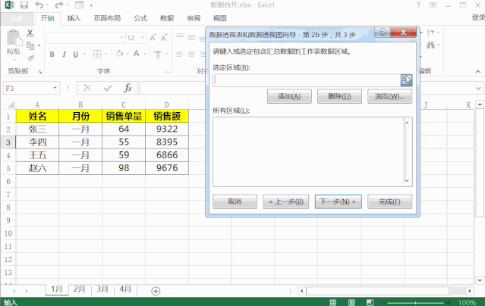Toggle Underline formatting button

[75, 55]
